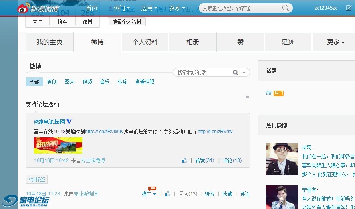Click the ## topic link
This screenshot has height=209, width=355.
(x=269, y=93)
